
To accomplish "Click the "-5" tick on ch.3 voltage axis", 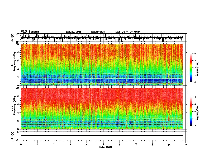I will (18, 140).
